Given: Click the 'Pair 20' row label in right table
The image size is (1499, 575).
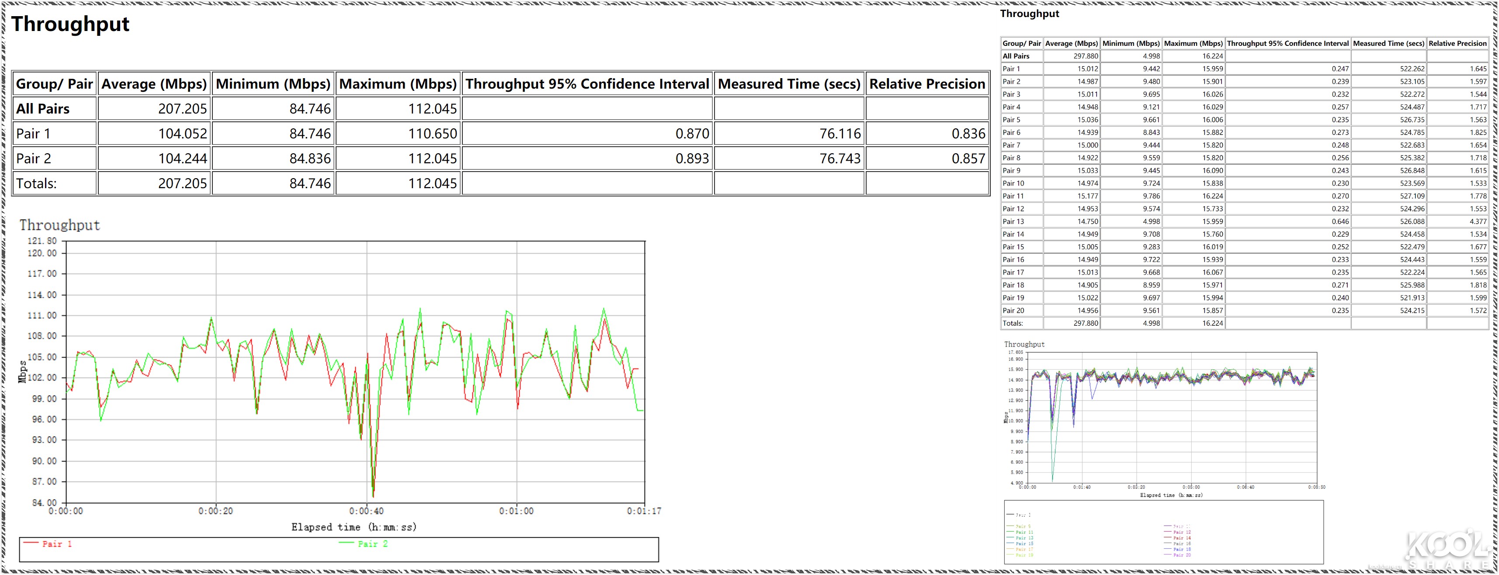Looking at the screenshot, I should (1013, 310).
